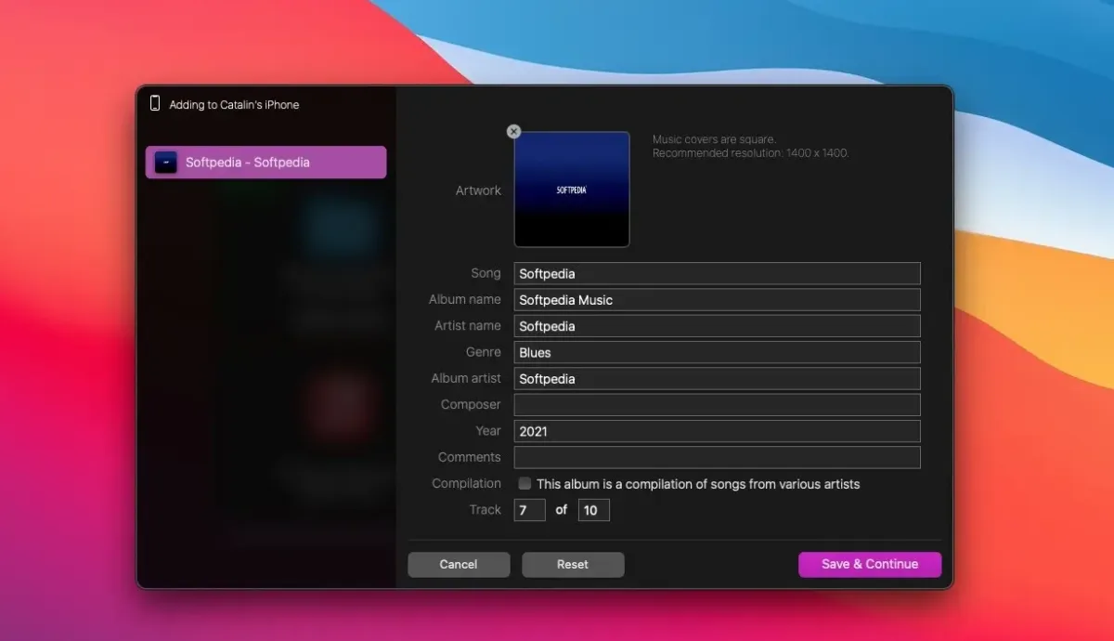The width and height of the screenshot is (1114, 641).
Task: Click the total tracks field with 10
Action: [593, 510]
